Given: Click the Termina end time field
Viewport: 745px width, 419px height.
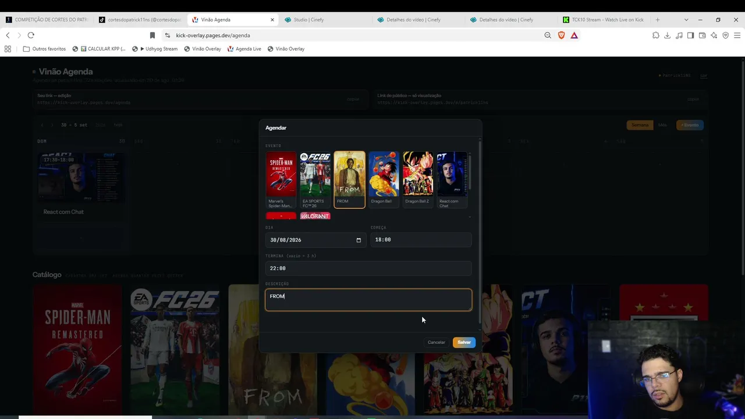Looking at the screenshot, I should coord(368,268).
